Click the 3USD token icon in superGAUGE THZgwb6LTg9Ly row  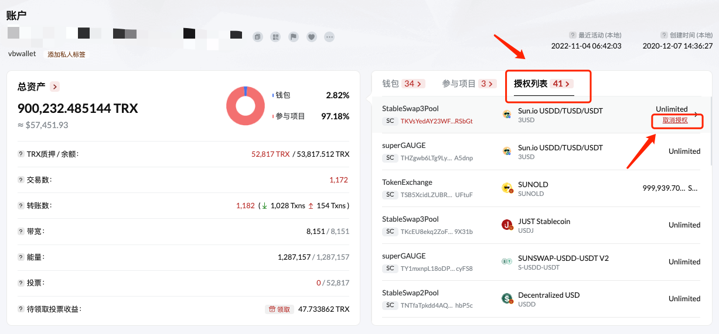click(507, 151)
